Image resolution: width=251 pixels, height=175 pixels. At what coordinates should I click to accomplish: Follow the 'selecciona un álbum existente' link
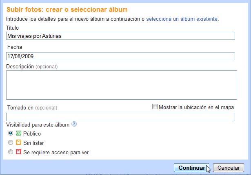(x=182, y=19)
